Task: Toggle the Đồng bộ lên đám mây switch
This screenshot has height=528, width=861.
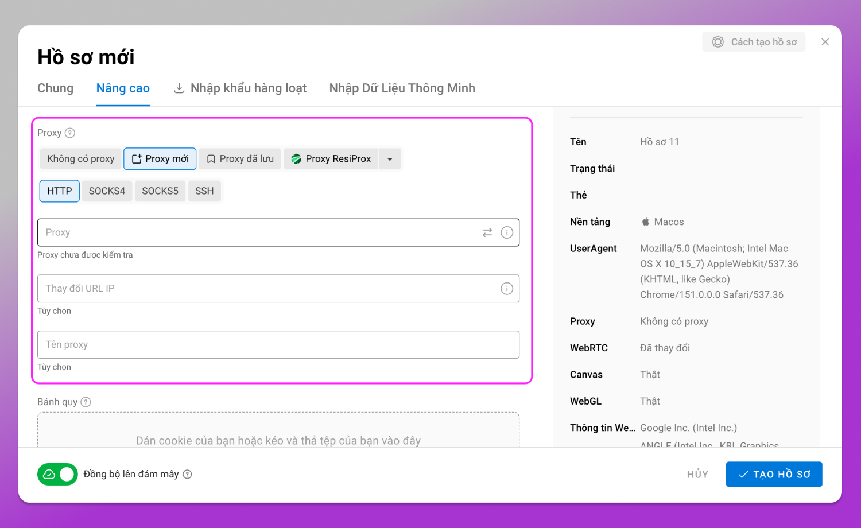Action: [57, 474]
